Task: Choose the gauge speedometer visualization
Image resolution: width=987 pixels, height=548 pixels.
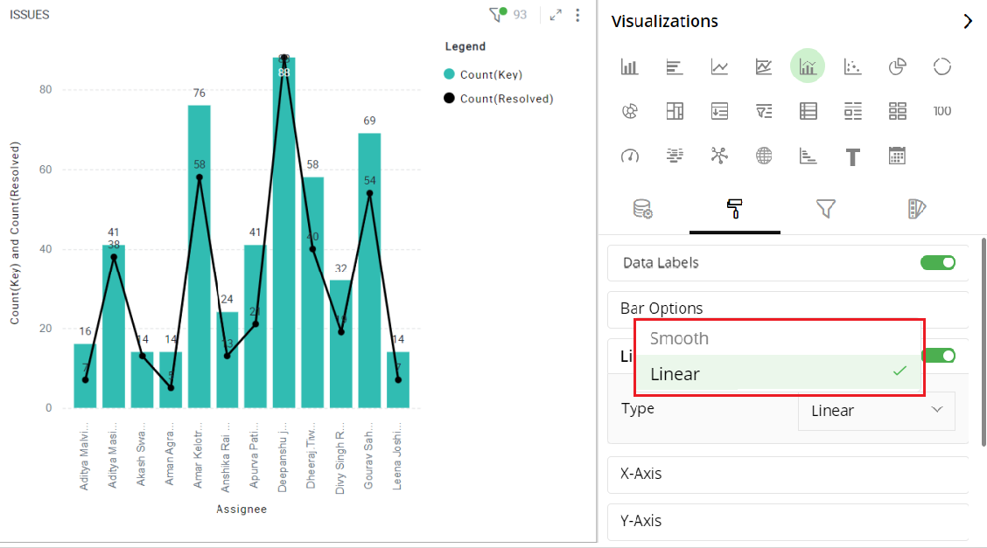Action: (629, 156)
